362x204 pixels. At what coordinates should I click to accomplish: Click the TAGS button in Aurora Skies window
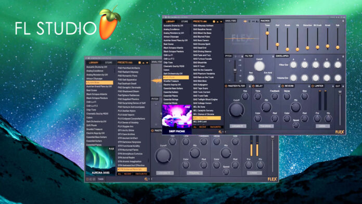click(x=101, y=179)
